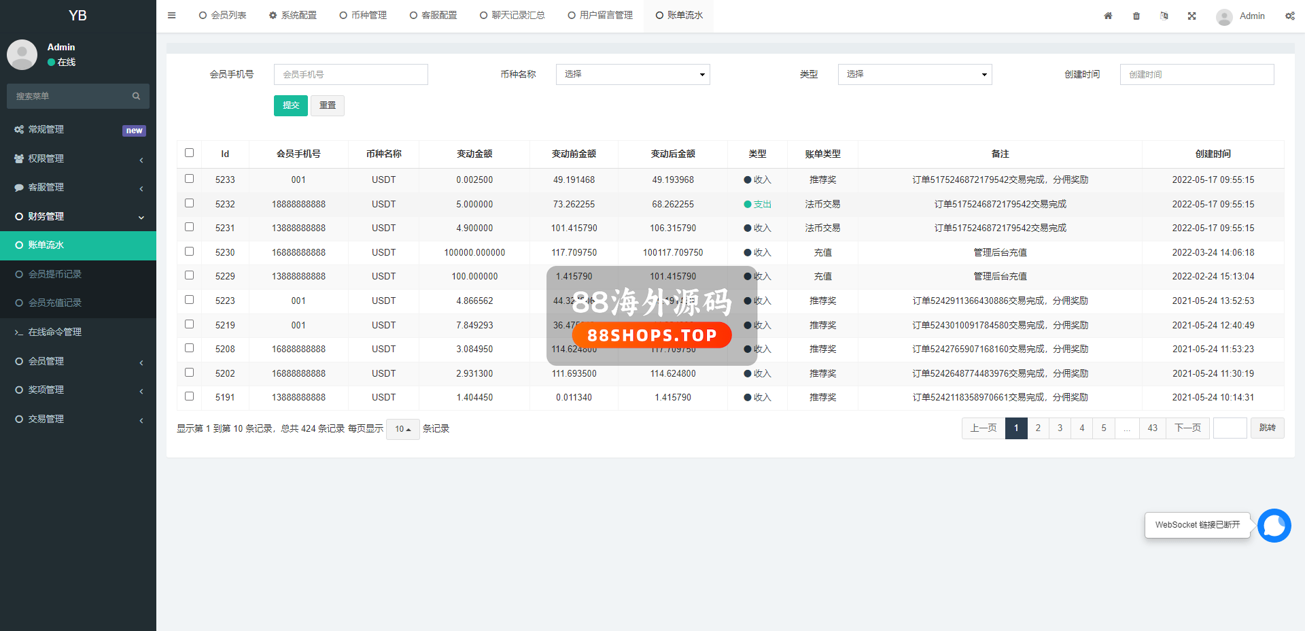
Task: Tick the checkbox for record 5233
Action: click(x=190, y=179)
